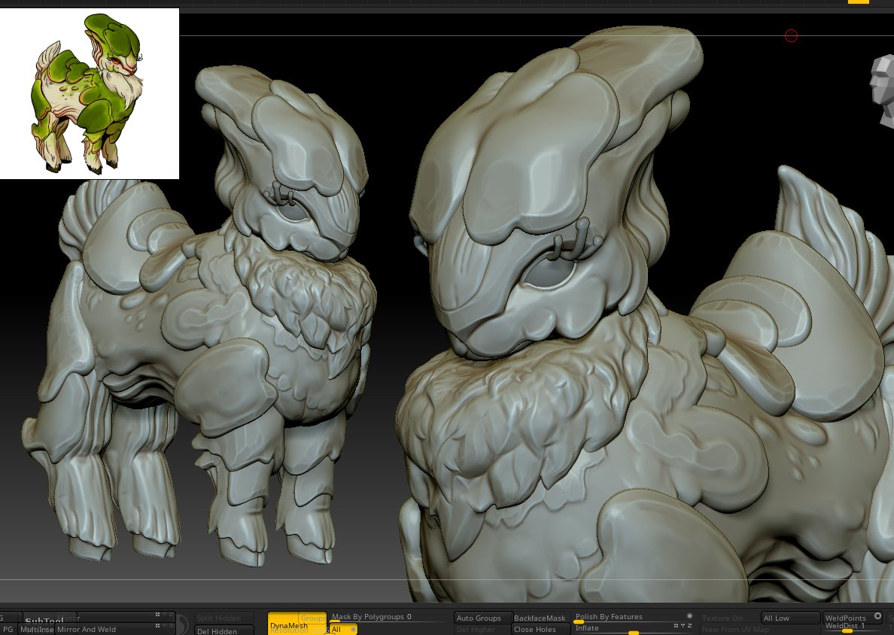Image resolution: width=894 pixels, height=635 pixels.
Task: Adjust the Polish By Features slider
Action: coord(633,618)
